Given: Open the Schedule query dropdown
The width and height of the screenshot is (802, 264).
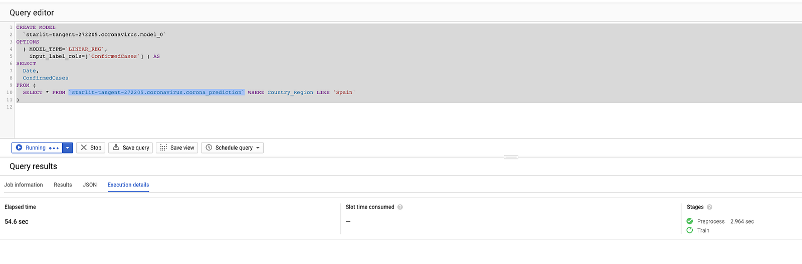Looking at the screenshot, I should pos(232,147).
